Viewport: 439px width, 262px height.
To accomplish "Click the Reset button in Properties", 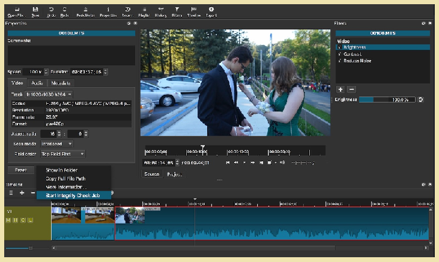I will 20,170.
